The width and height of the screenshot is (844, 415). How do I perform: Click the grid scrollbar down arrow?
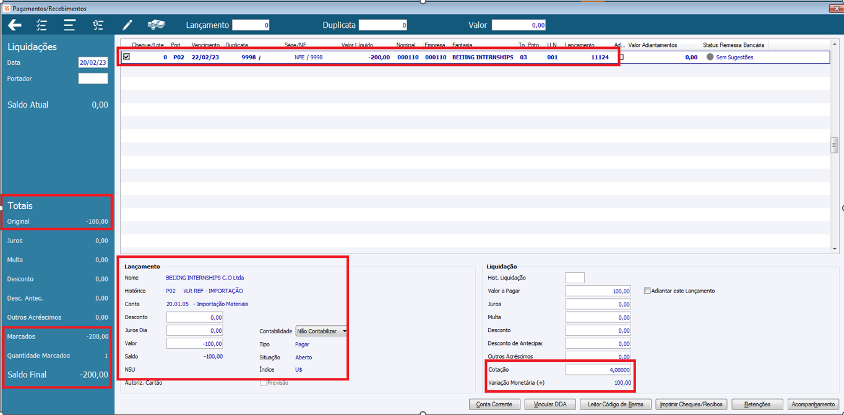(834, 249)
